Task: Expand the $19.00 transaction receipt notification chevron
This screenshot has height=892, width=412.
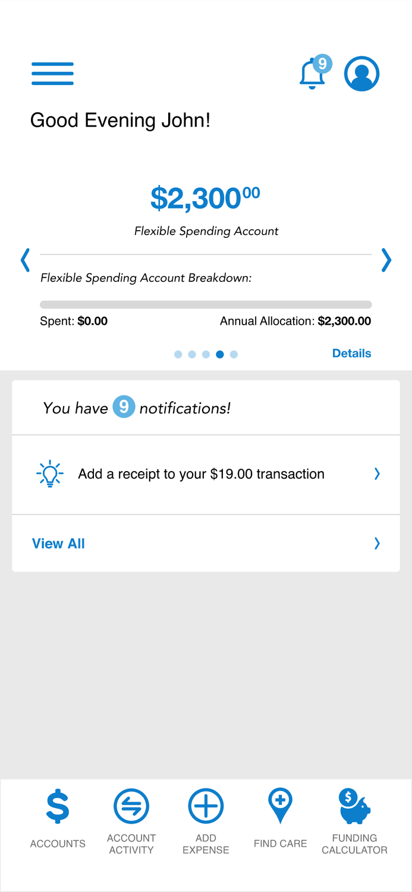Action: point(376,474)
